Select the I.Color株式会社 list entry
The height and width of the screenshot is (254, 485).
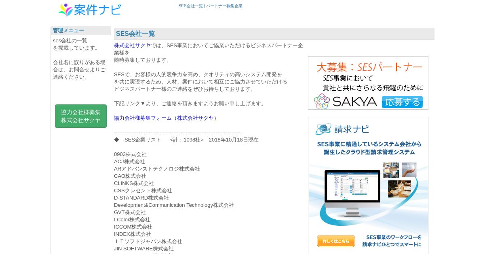pyautogui.click(x=132, y=220)
